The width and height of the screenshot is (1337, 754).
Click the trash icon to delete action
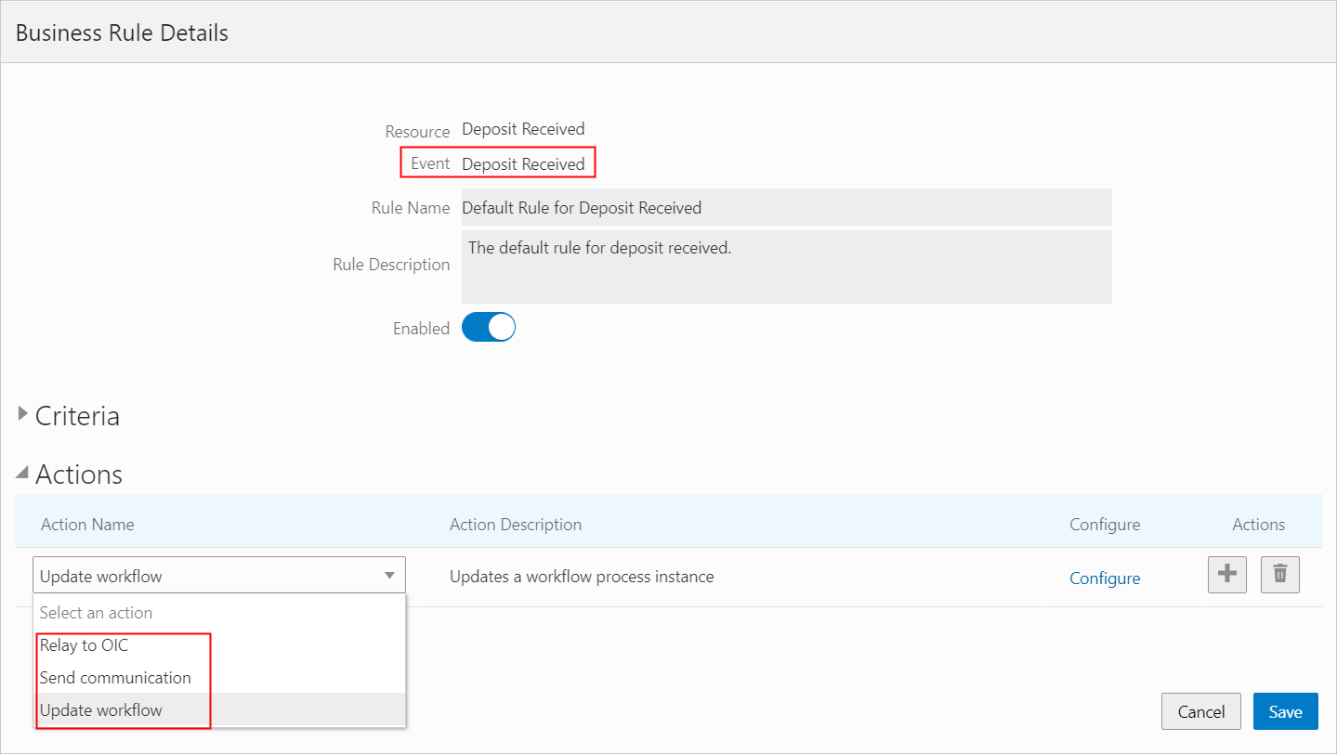tap(1279, 575)
